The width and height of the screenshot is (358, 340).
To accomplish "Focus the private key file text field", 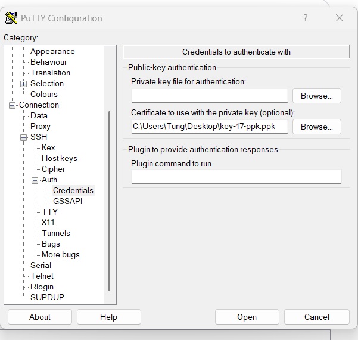I will coord(209,96).
